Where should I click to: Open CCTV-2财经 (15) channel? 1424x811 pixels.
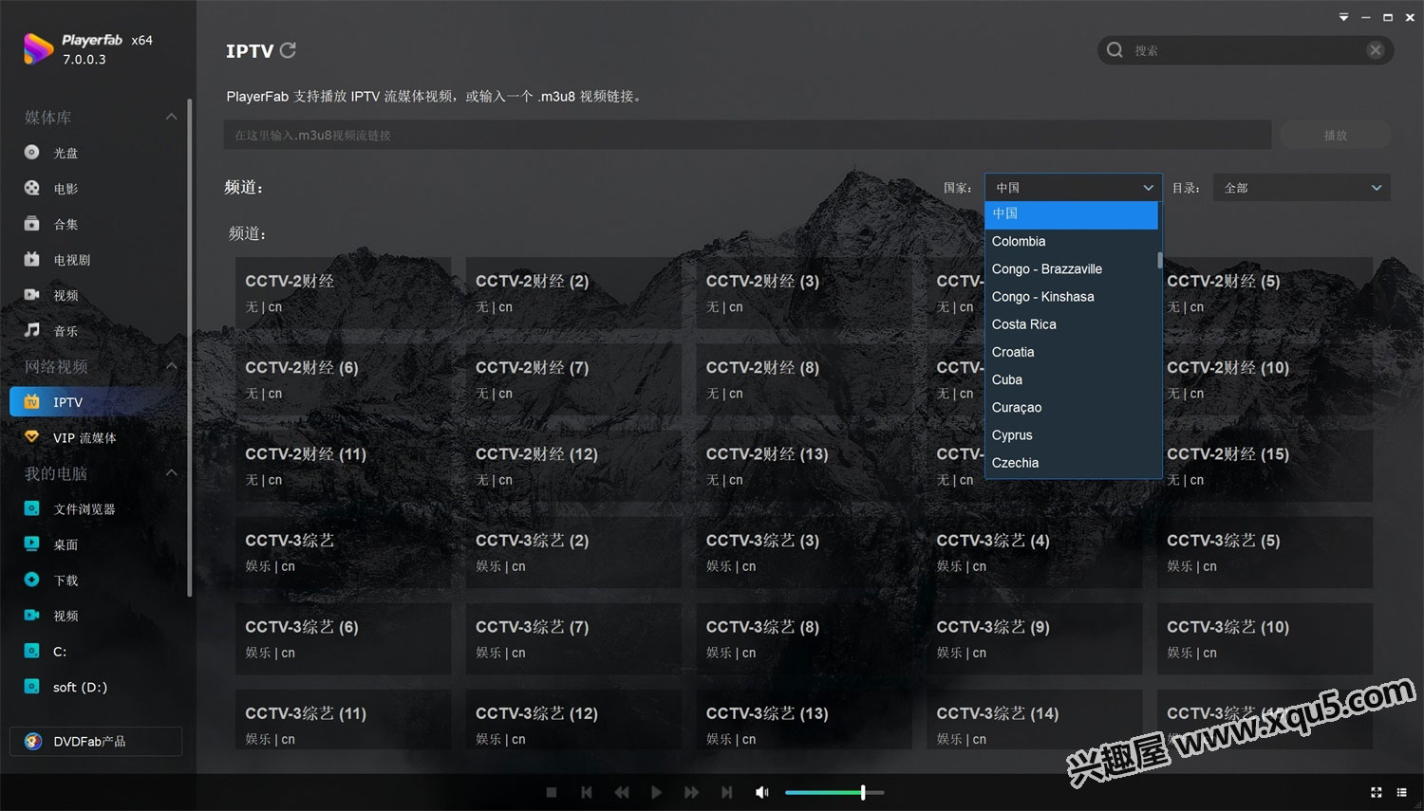[1265, 466]
